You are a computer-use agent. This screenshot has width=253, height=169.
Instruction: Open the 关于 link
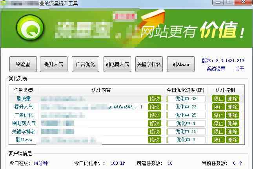(239, 69)
